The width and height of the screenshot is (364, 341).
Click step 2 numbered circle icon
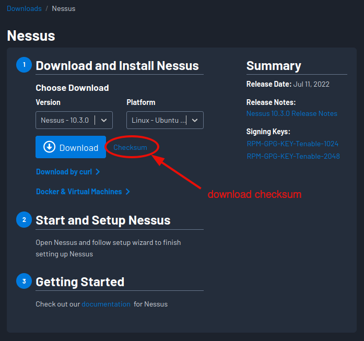pos(24,220)
